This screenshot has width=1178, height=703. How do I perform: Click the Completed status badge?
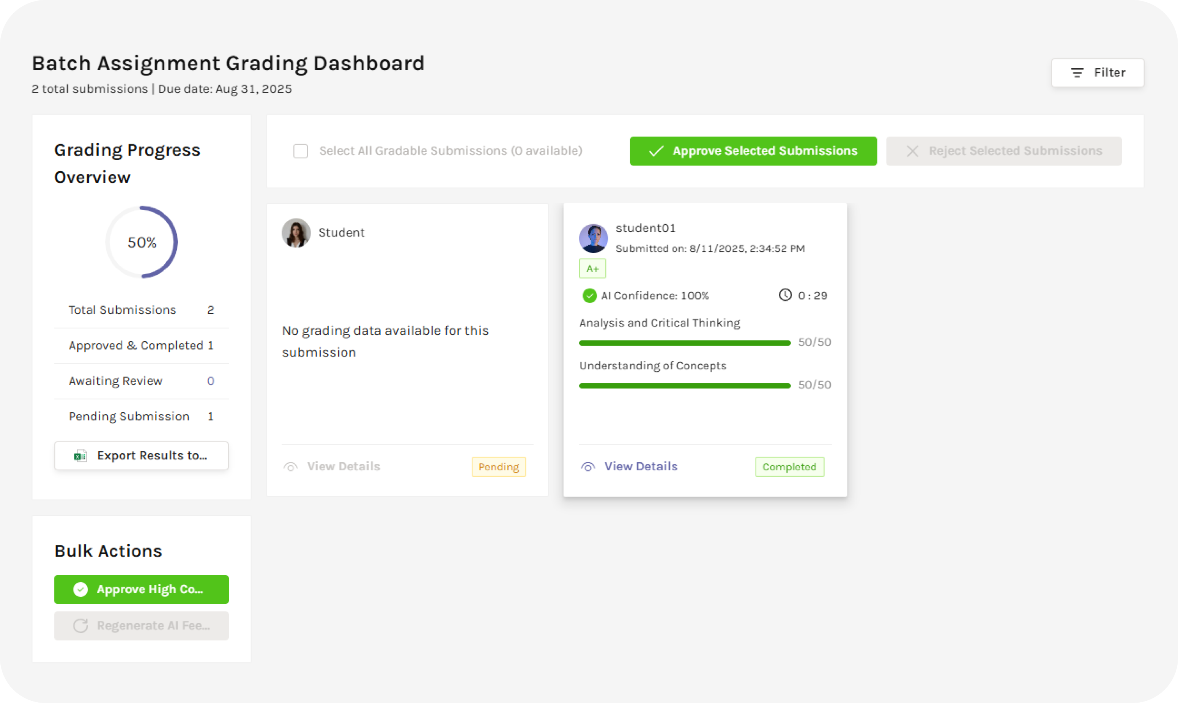coord(789,467)
